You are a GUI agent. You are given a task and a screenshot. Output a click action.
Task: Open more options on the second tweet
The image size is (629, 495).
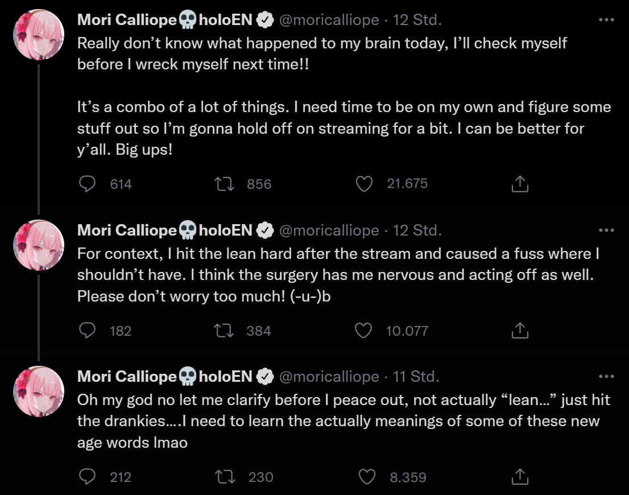click(x=607, y=230)
